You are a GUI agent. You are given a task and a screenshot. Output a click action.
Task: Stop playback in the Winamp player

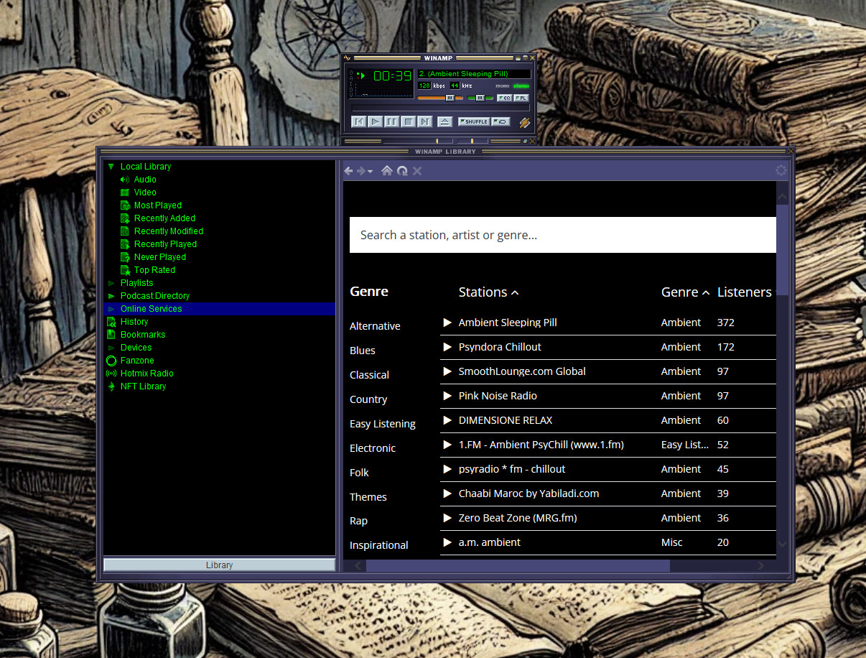(x=409, y=121)
